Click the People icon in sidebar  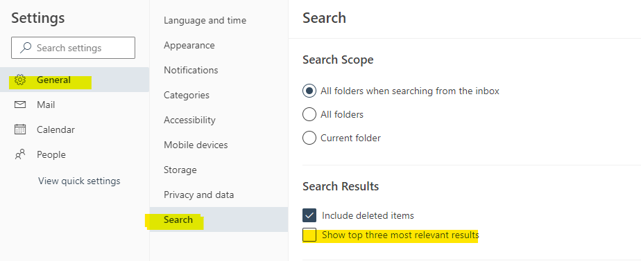click(20, 154)
